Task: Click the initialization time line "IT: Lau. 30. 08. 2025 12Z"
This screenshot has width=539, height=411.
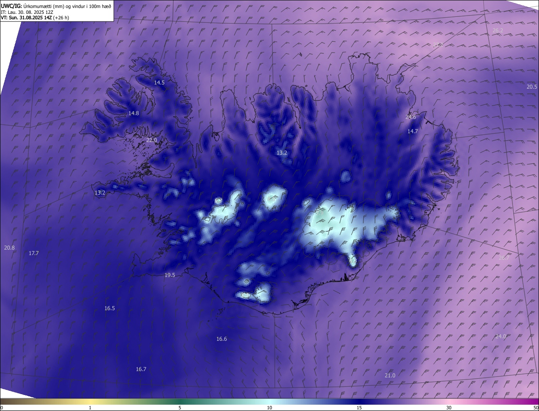Action: 27,12
